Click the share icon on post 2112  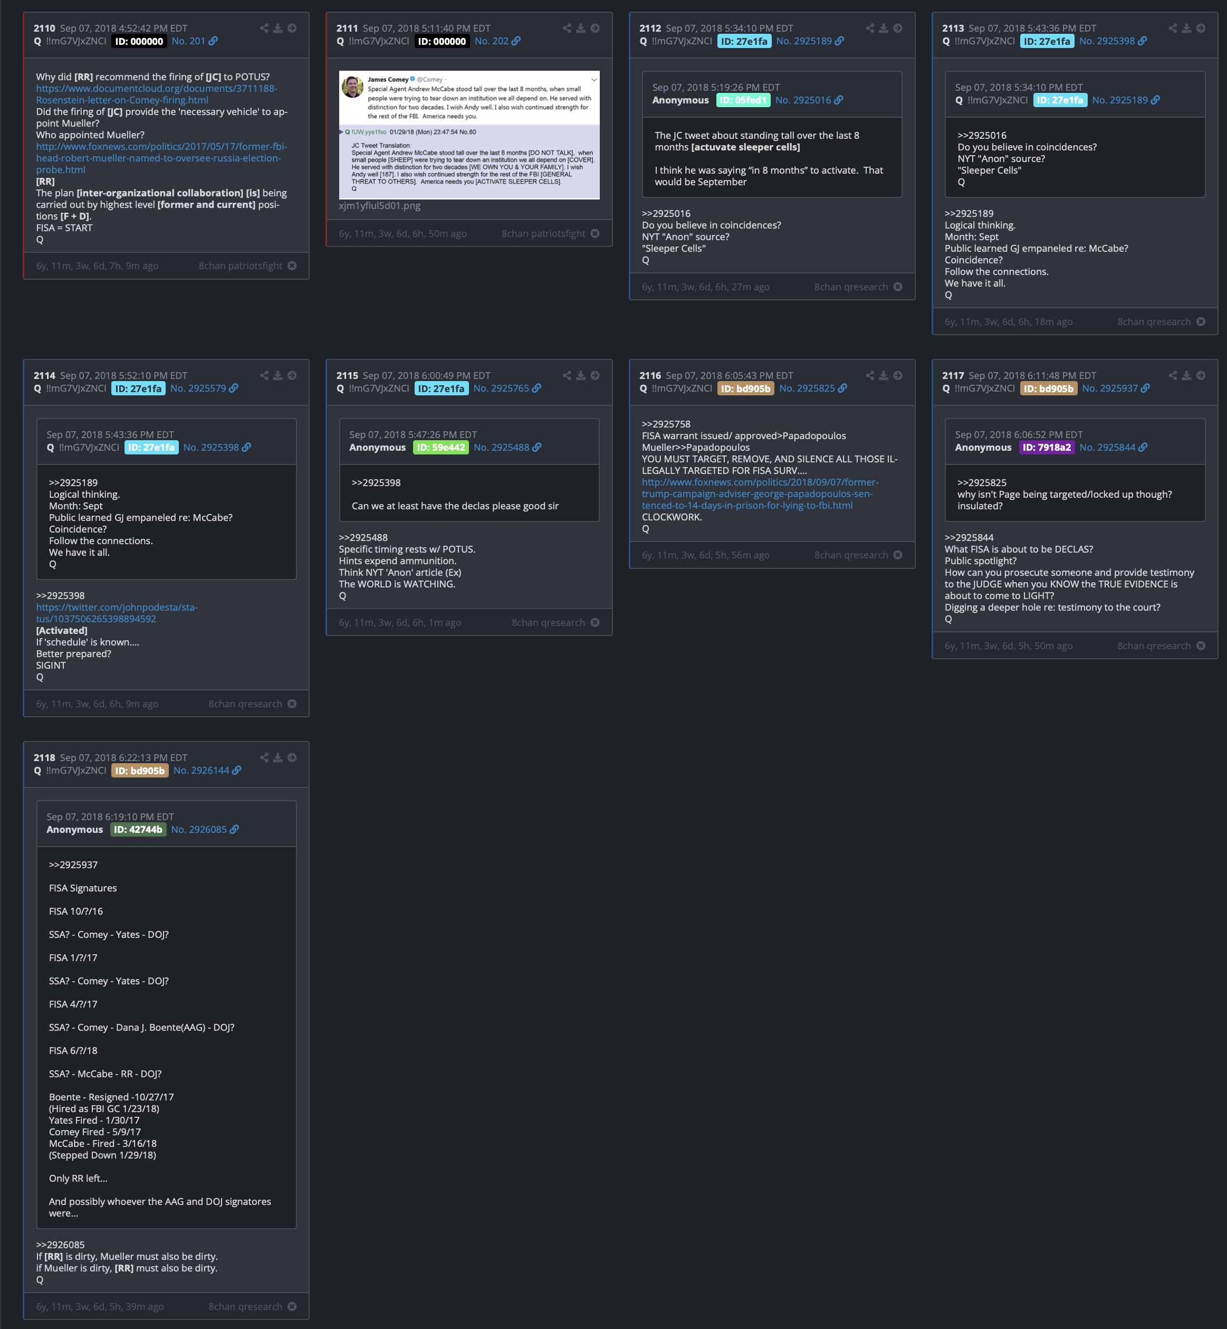870,29
